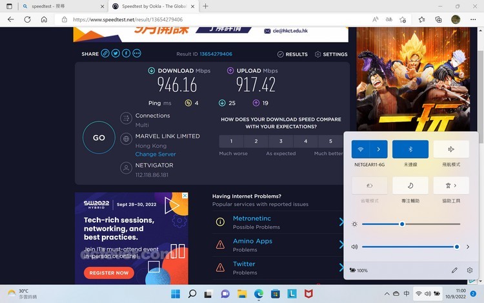Open File Explorer from taskbar
The height and width of the screenshot is (303, 484).
tap(242, 294)
